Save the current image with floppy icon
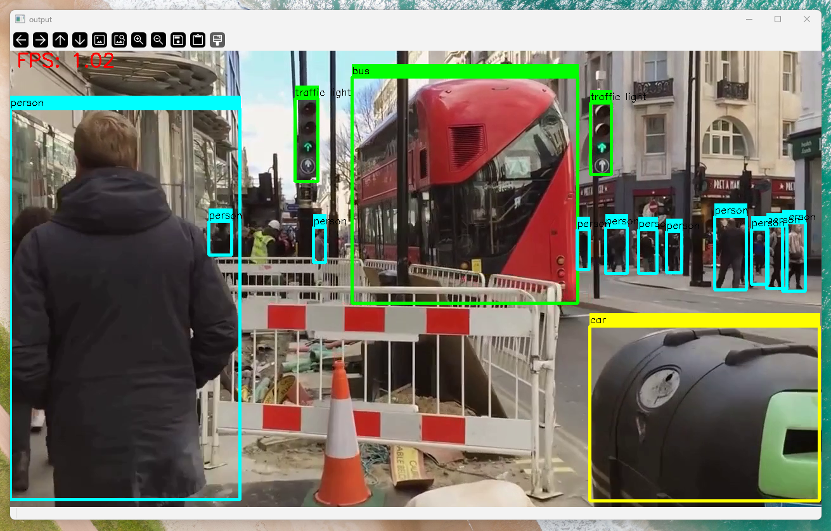The width and height of the screenshot is (831, 531). pos(178,40)
